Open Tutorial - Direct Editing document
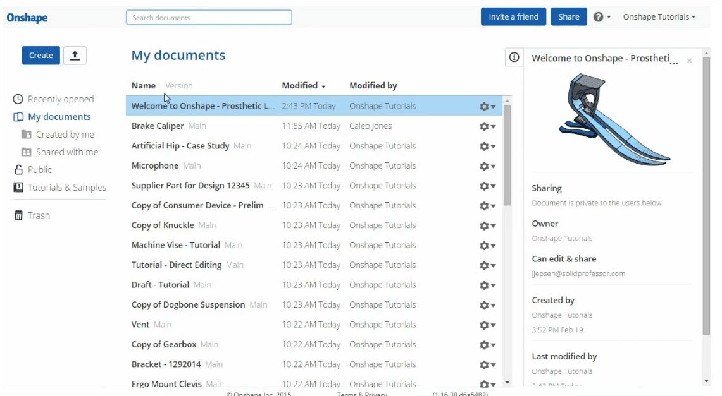 click(x=177, y=265)
